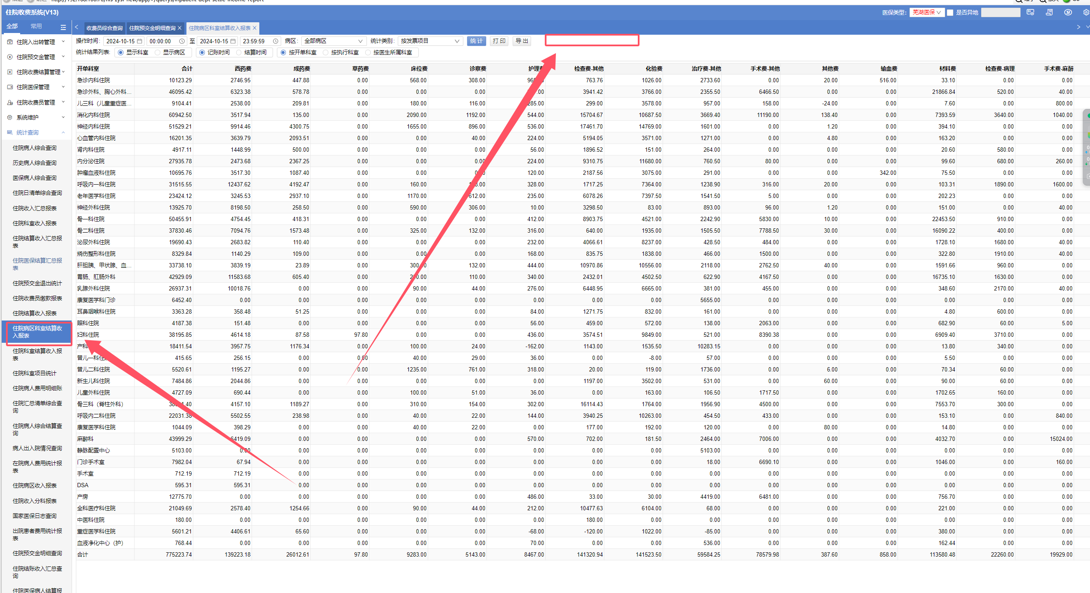This screenshot has height=593, width=1090.
Task: Open start date calendar picker icon
Action: [x=139, y=41]
